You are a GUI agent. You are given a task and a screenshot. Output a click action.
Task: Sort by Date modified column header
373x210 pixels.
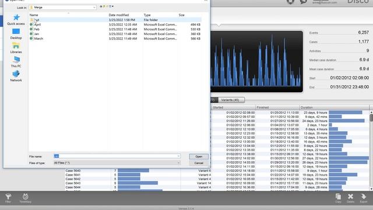[x=119, y=15]
